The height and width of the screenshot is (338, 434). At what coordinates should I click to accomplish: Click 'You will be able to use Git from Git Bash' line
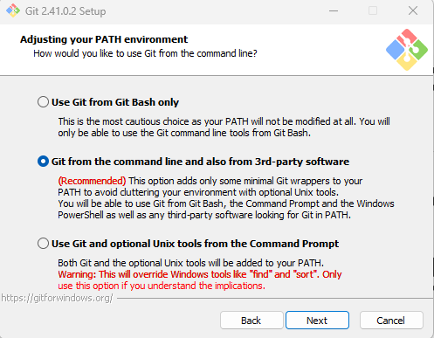click(x=226, y=203)
